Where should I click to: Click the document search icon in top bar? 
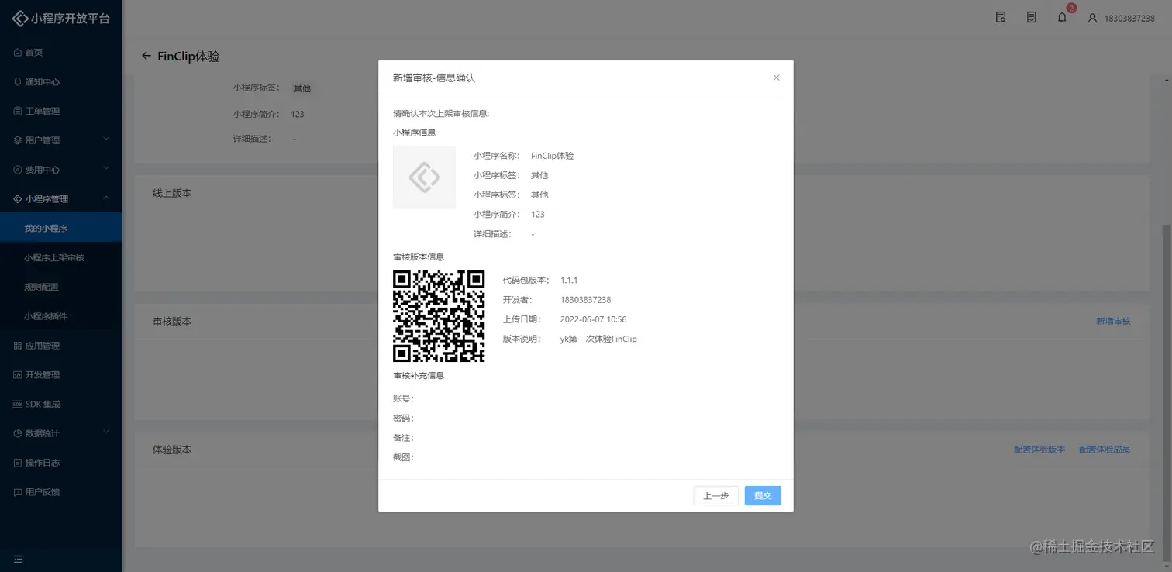1001,17
